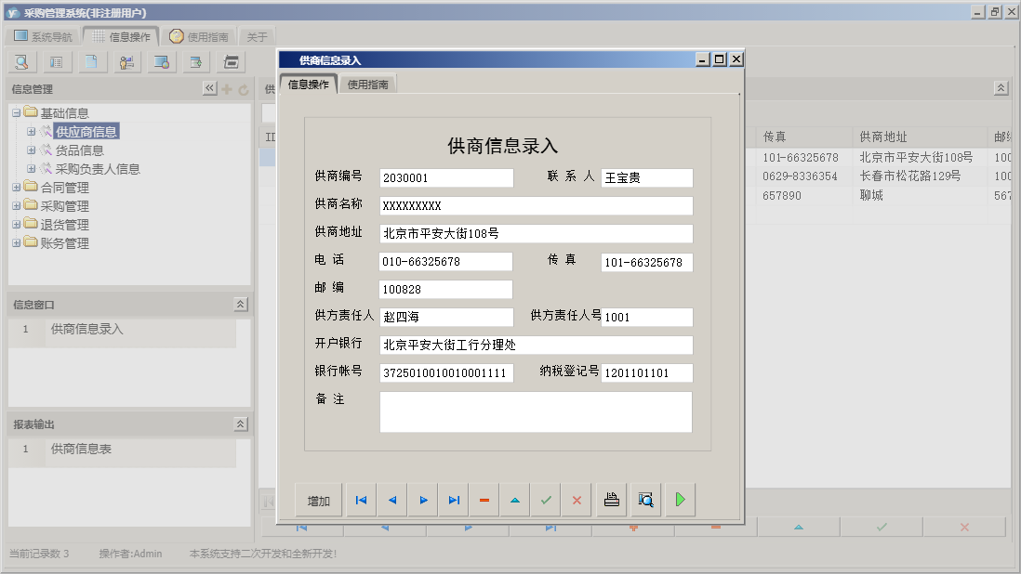Screen dimensions: 1021x574
Task: Go to first record in supplier dialog
Action: pos(361,501)
